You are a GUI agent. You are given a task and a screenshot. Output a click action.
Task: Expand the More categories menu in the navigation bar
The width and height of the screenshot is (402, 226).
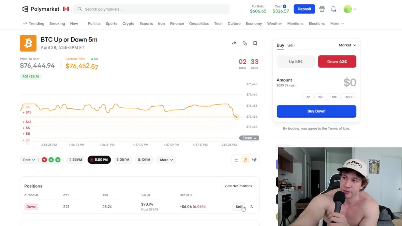pos(337,24)
